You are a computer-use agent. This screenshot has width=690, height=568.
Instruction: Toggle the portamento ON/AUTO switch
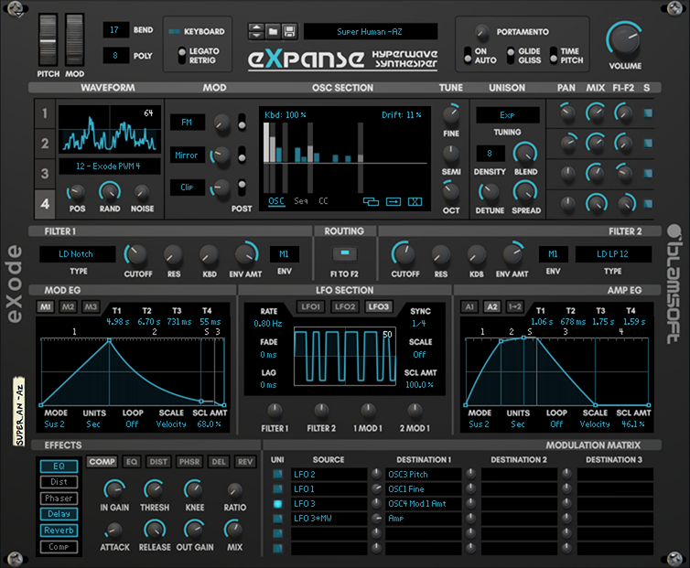(x=468, y=56)
